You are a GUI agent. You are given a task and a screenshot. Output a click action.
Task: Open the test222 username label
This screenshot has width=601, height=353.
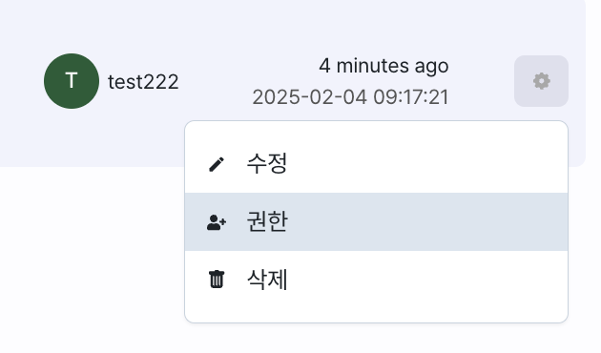[x=143, y=82]
